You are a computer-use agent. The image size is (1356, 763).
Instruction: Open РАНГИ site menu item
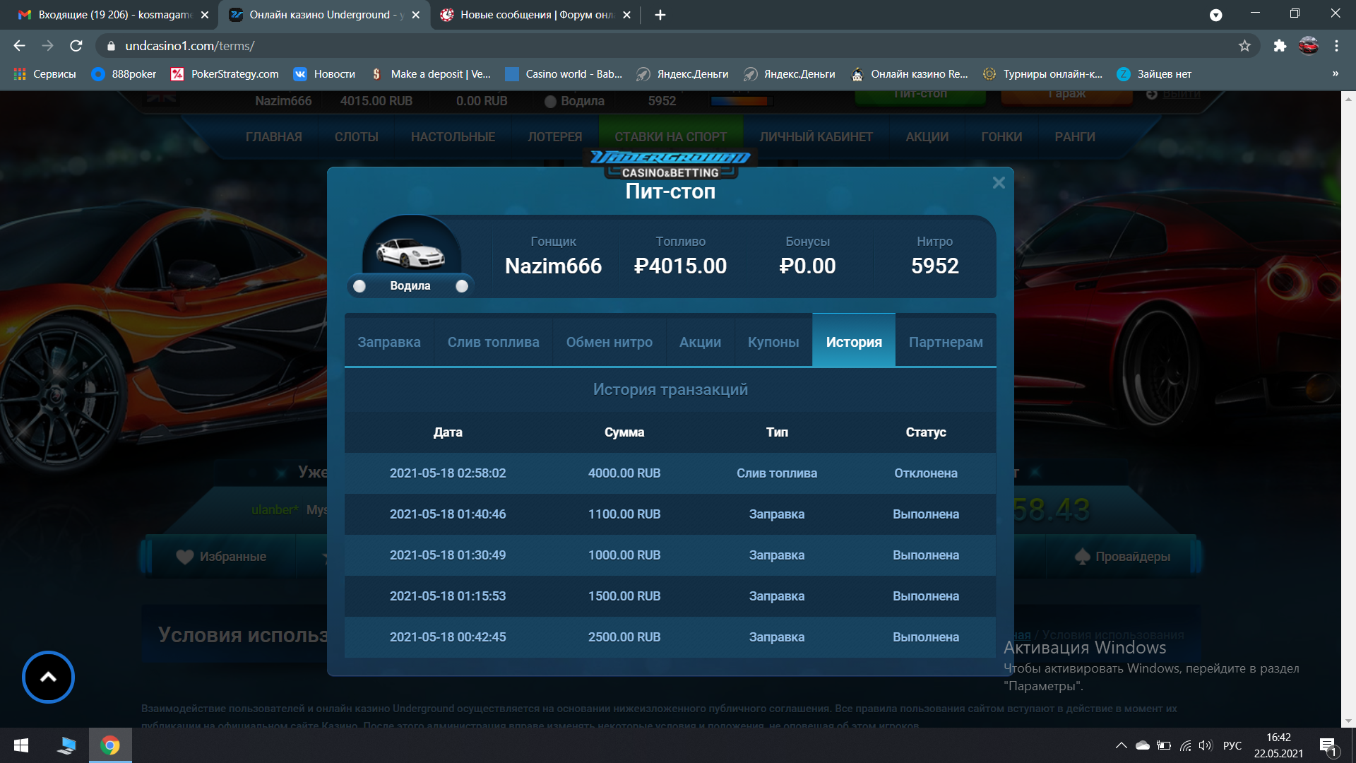[x=1075, y=137]
